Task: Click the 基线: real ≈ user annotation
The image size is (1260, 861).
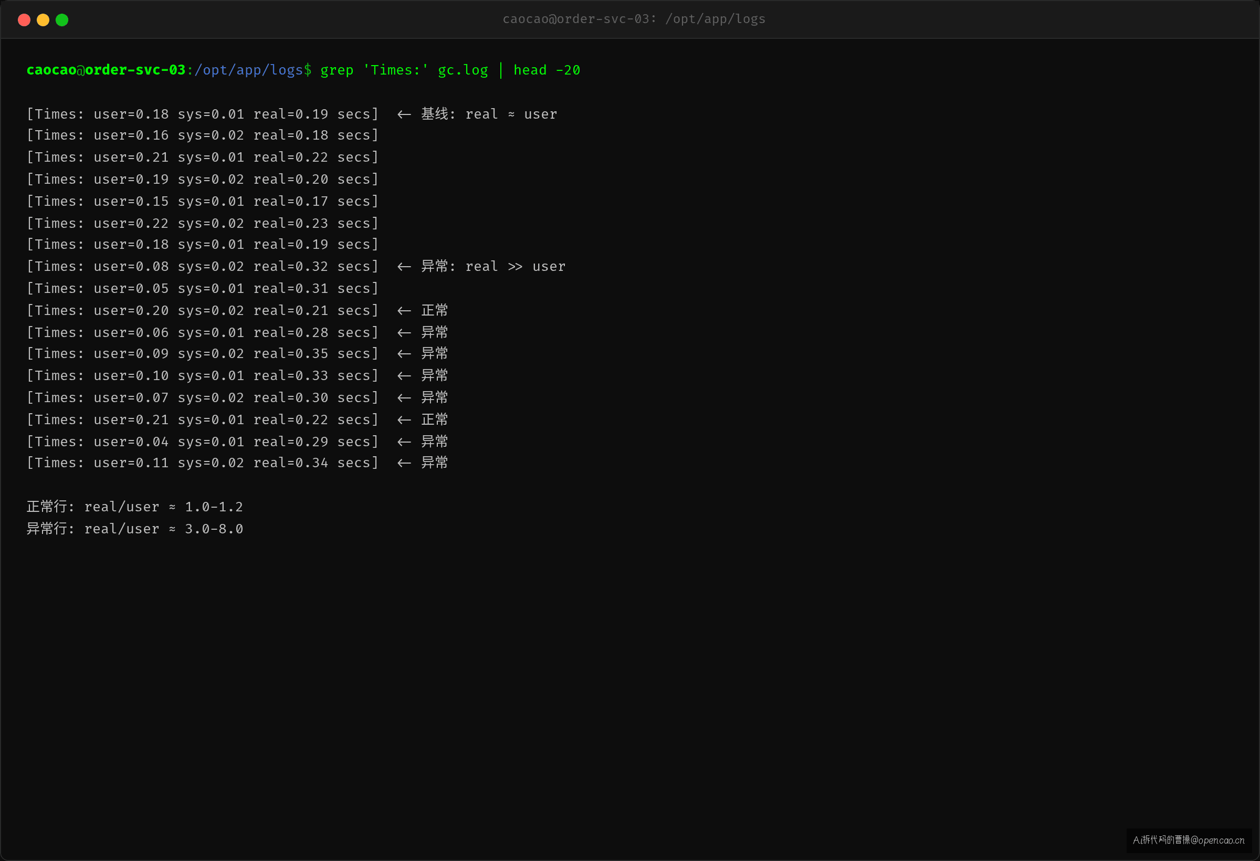Action: (489, 114)
